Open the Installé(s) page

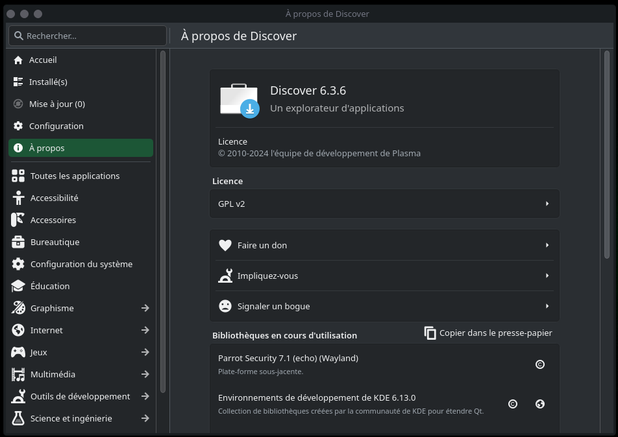tap(48, 82)
